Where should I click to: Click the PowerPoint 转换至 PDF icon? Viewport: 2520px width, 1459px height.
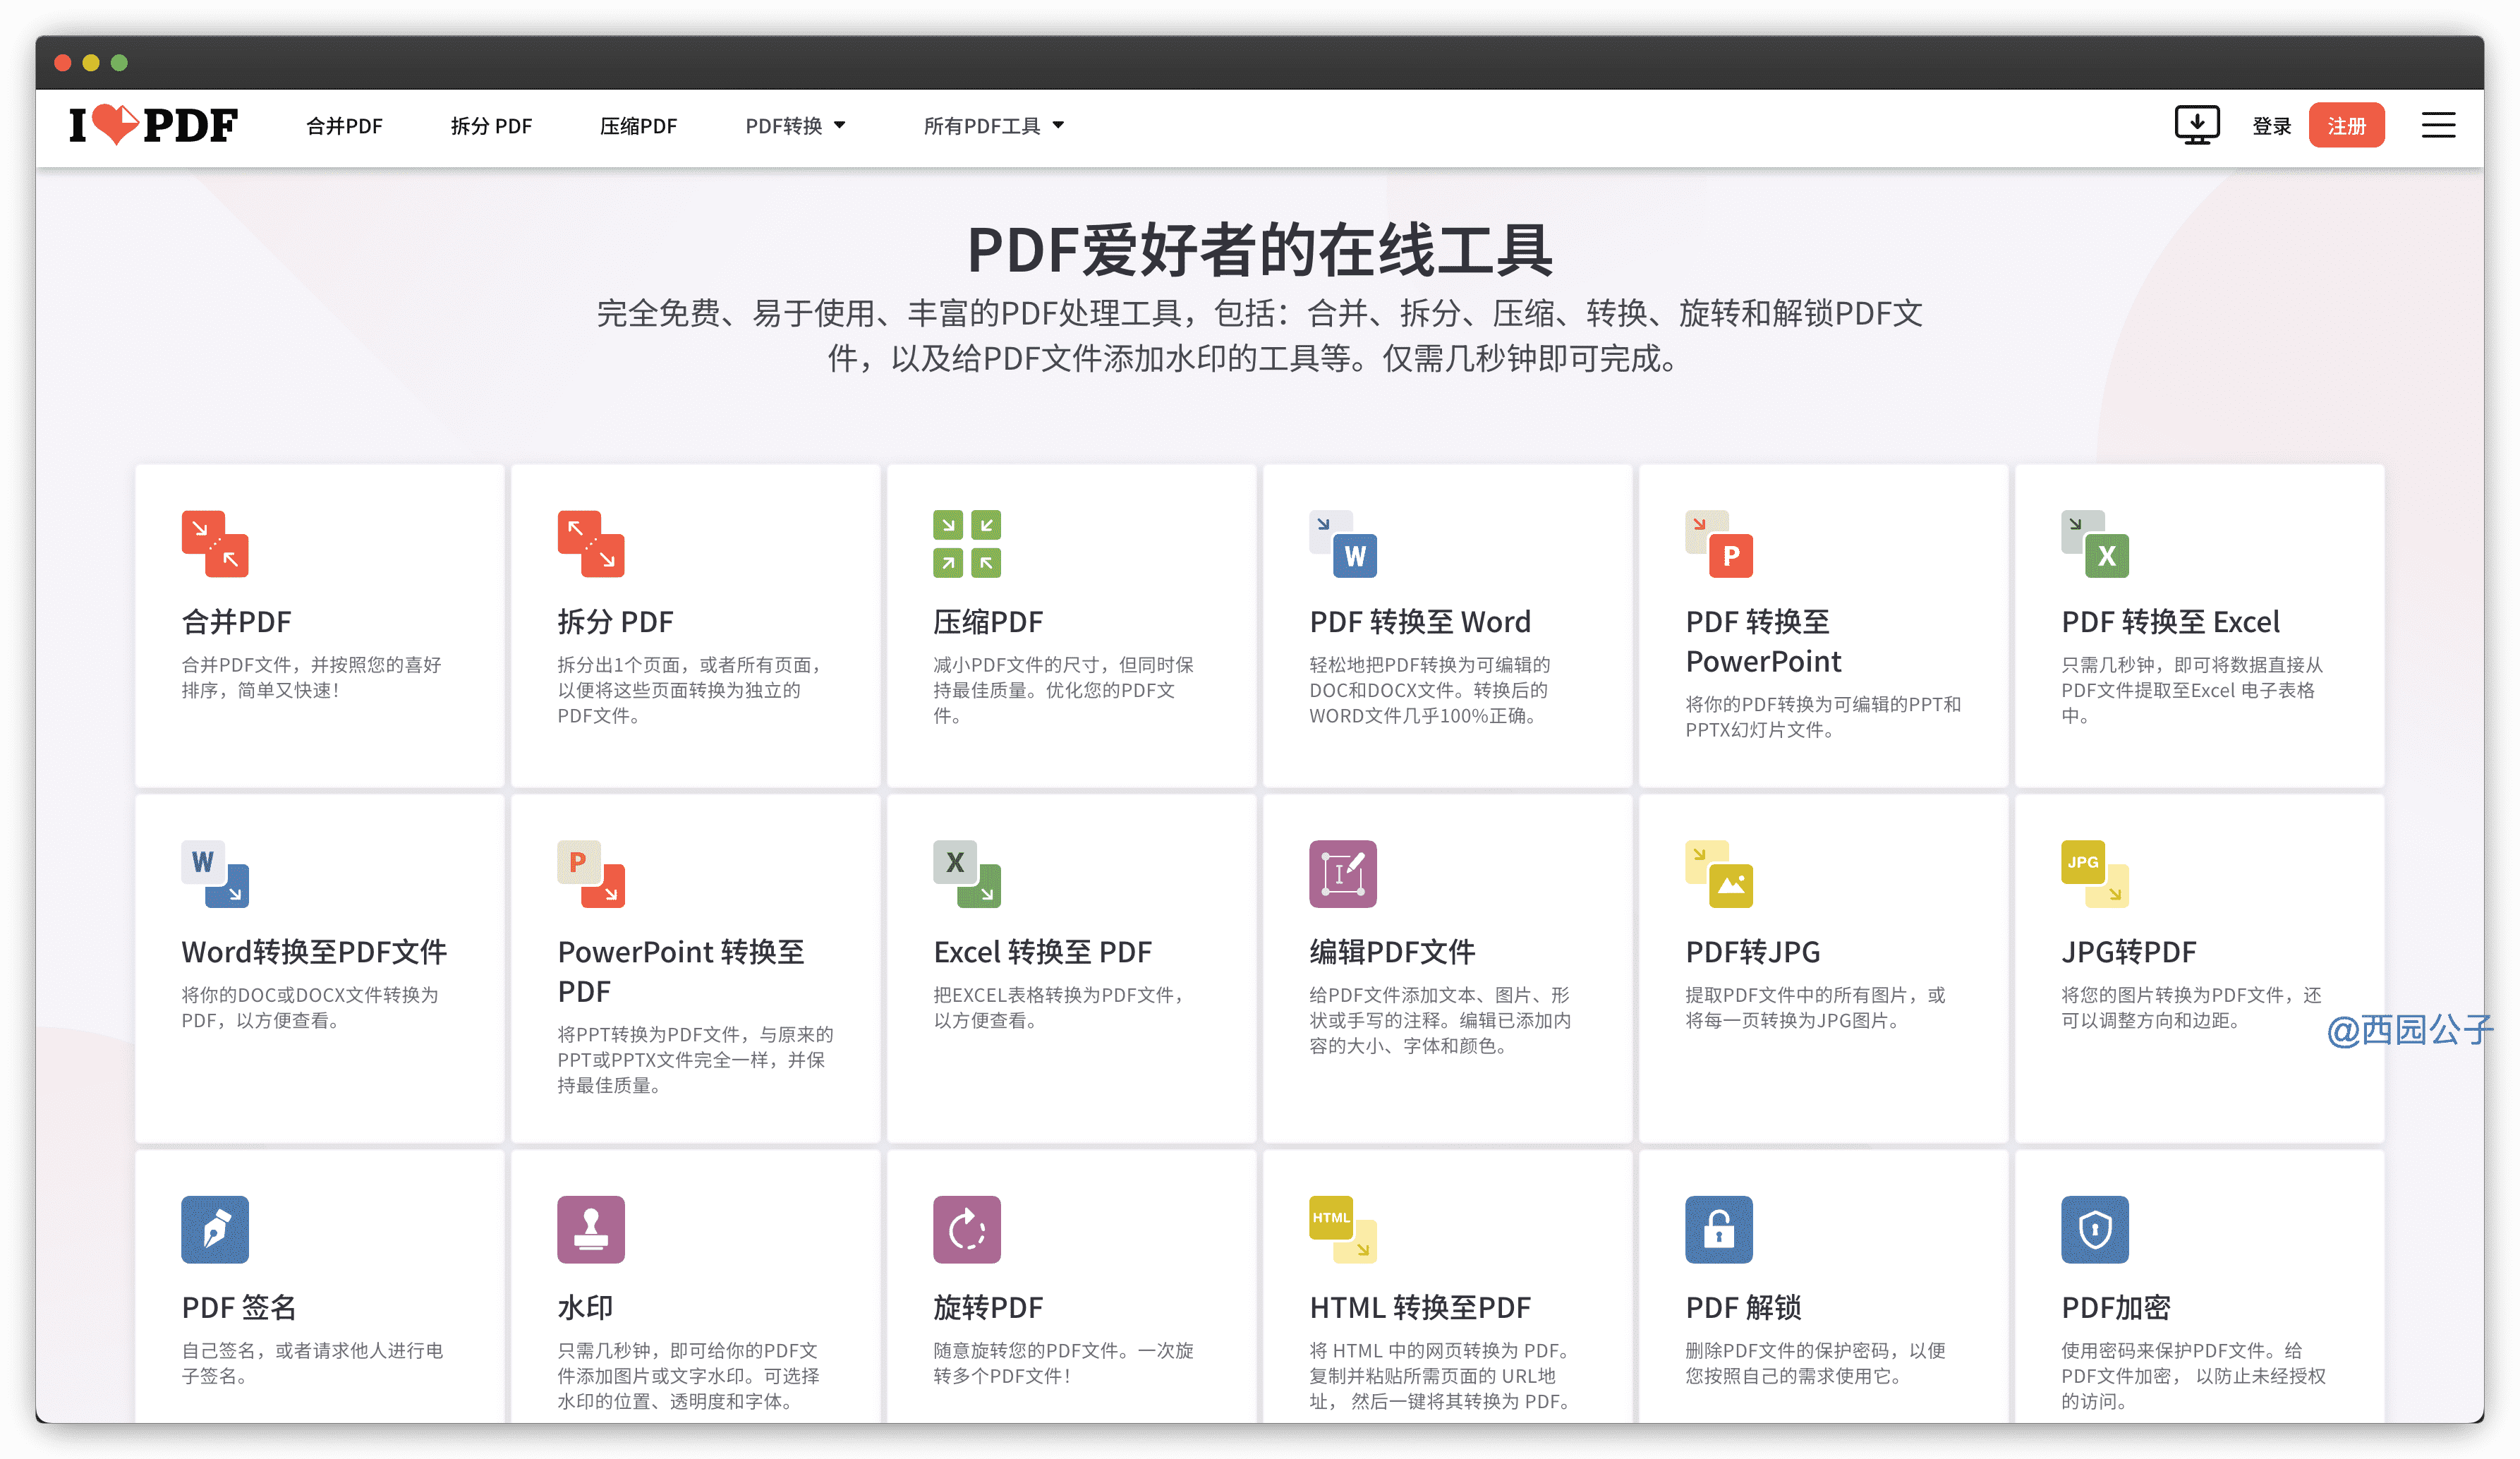591,874
